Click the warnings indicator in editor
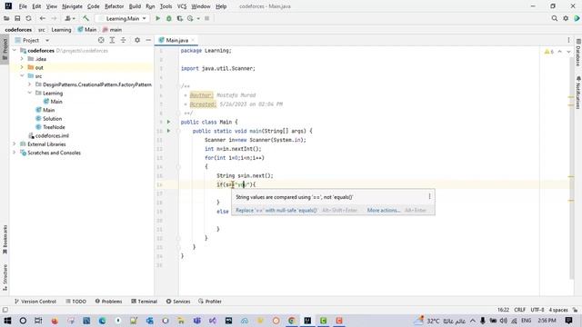Image resolution: width=582 pixels, height=327 pixels. click(x=549, y=52)
